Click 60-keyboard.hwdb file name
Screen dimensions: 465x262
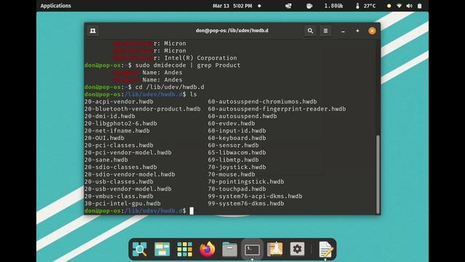coord(237,138)
